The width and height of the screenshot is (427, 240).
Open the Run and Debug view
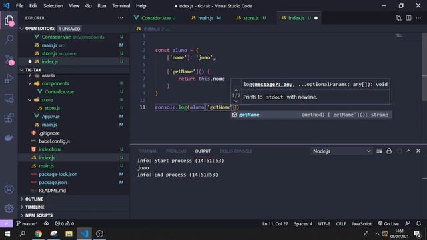[9, 79]
